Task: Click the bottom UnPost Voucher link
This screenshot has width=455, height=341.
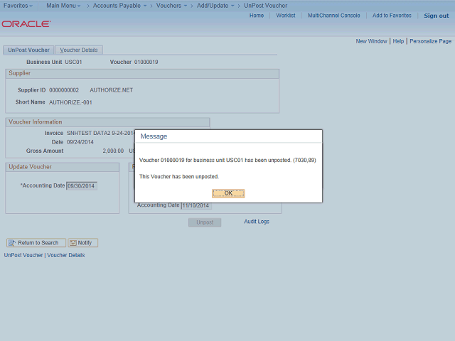Action: 23,255
